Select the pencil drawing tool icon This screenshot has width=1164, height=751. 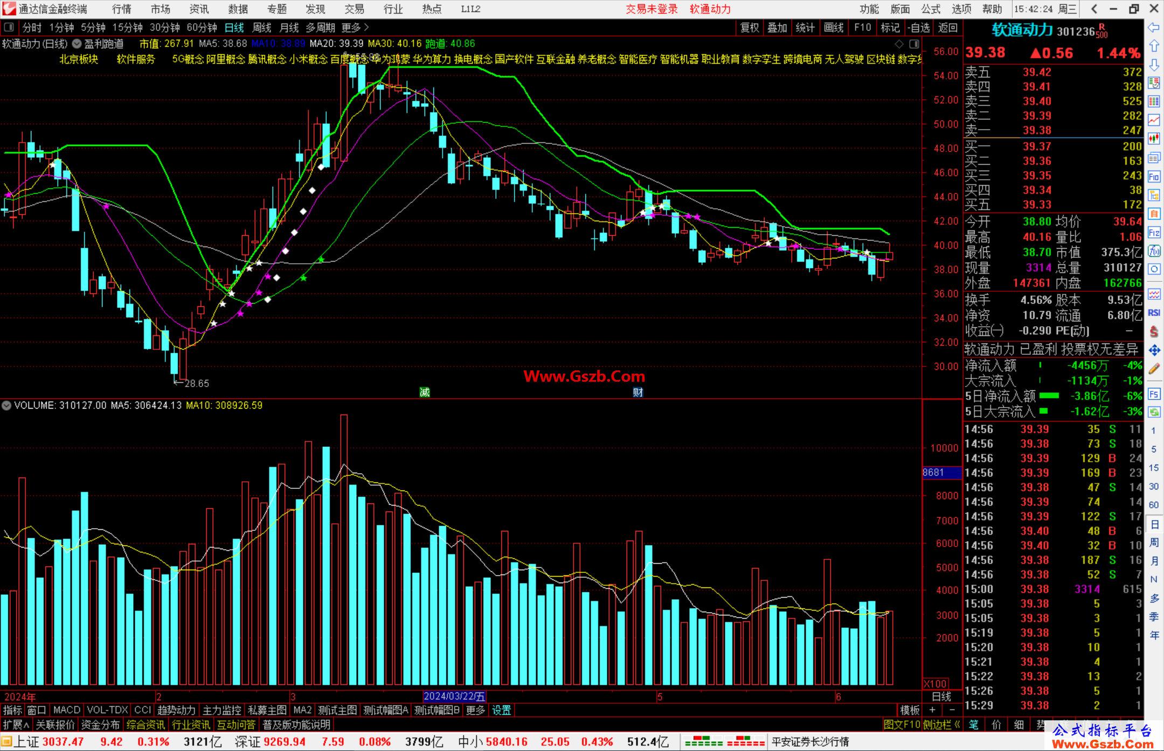pyautogui.click(x=1154, y=369)
